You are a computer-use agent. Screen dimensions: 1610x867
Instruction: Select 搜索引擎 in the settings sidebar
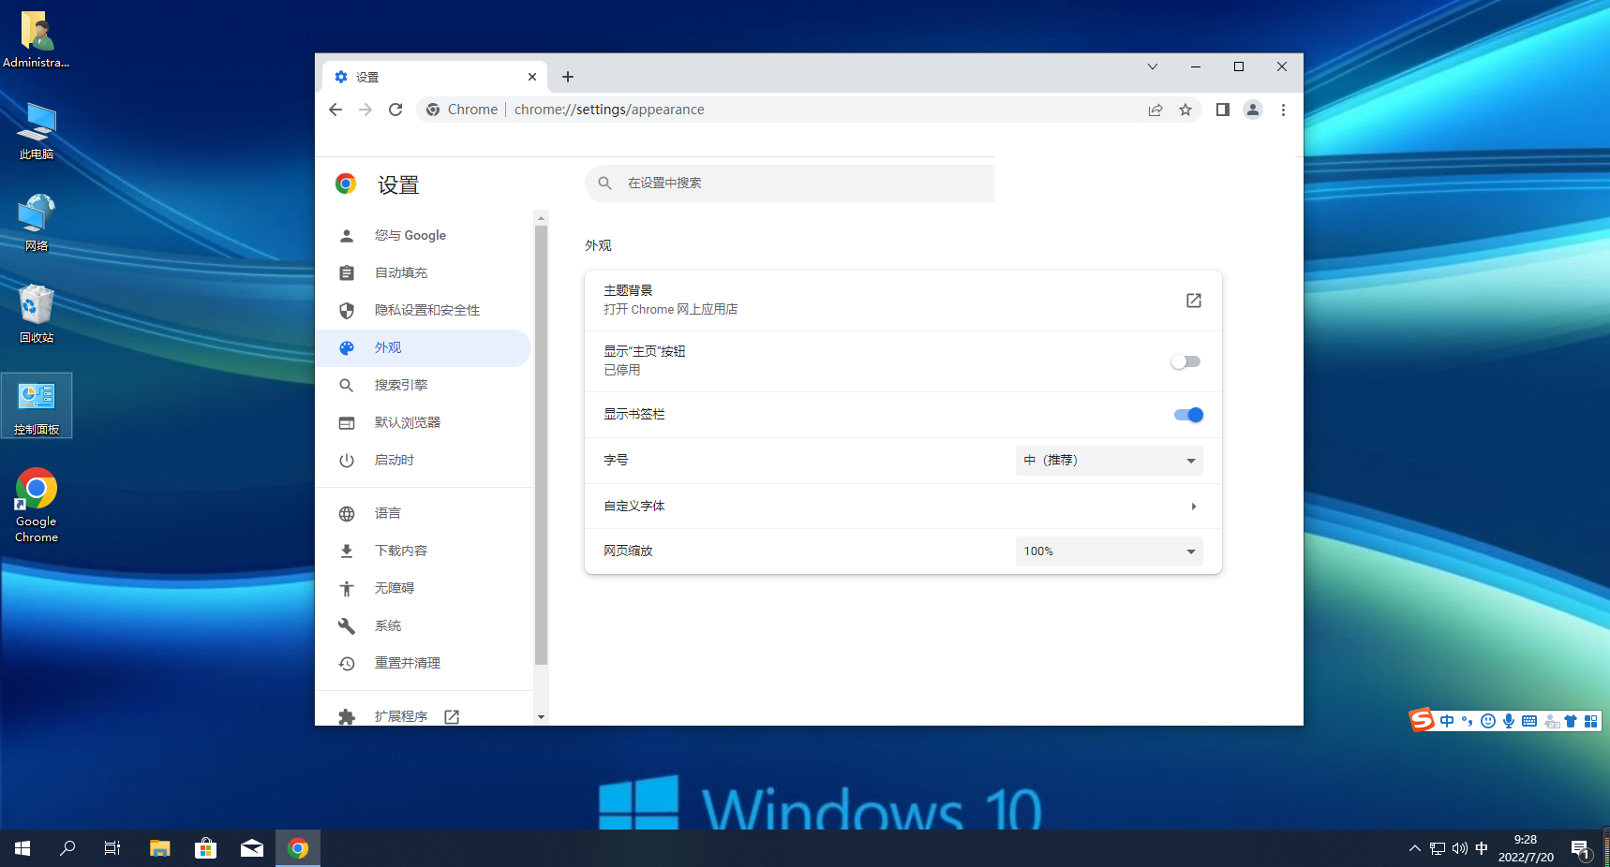tap(401, 385)
